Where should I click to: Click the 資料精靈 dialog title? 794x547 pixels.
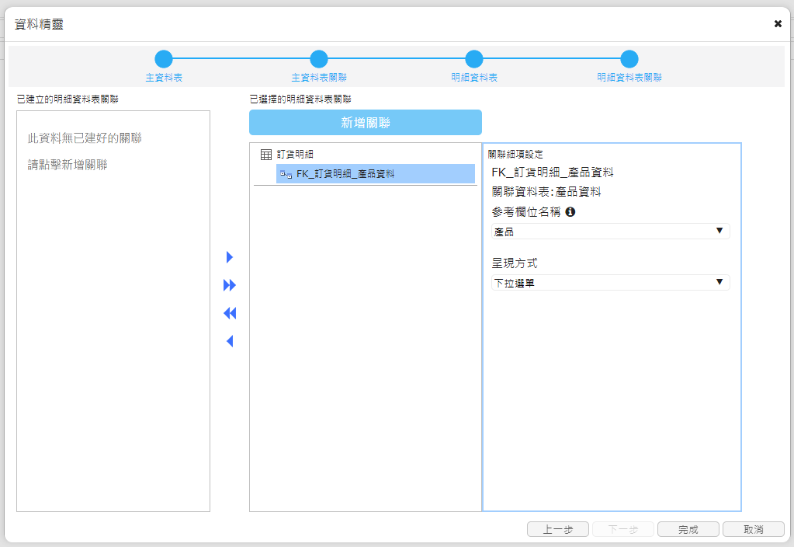pos(39,24)
